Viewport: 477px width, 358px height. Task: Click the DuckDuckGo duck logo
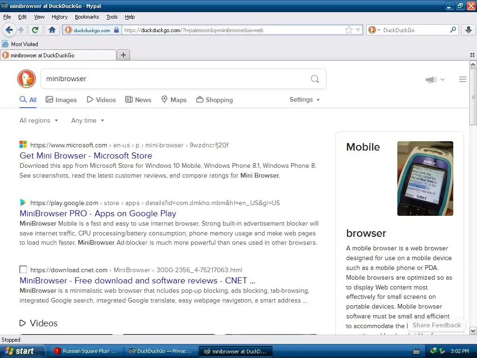coord(27,79)
